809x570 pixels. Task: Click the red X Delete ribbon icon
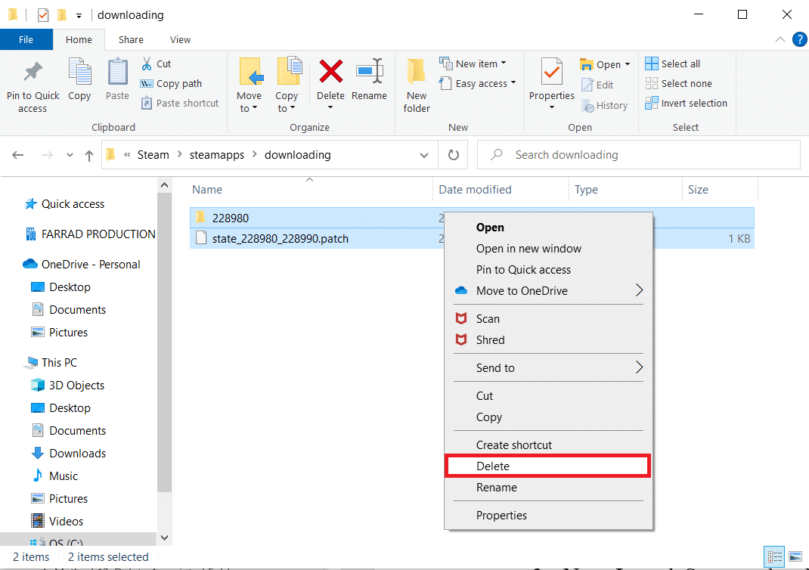tap(330, 72)
